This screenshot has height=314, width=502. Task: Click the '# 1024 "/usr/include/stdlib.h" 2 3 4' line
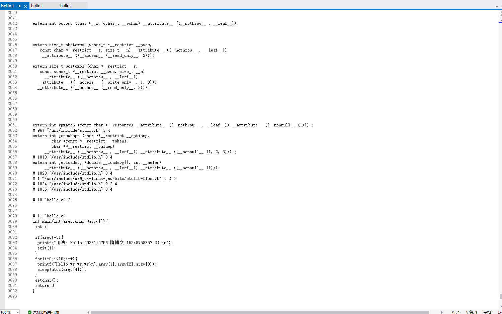(75, 184)
